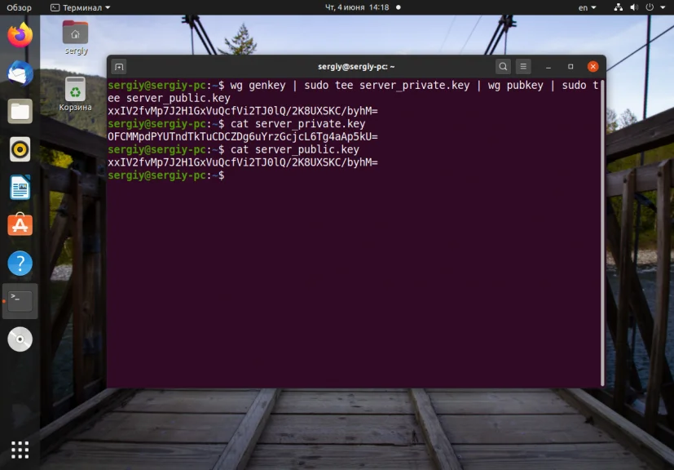Open the Корзина trash desktop icon

(75, 95)
